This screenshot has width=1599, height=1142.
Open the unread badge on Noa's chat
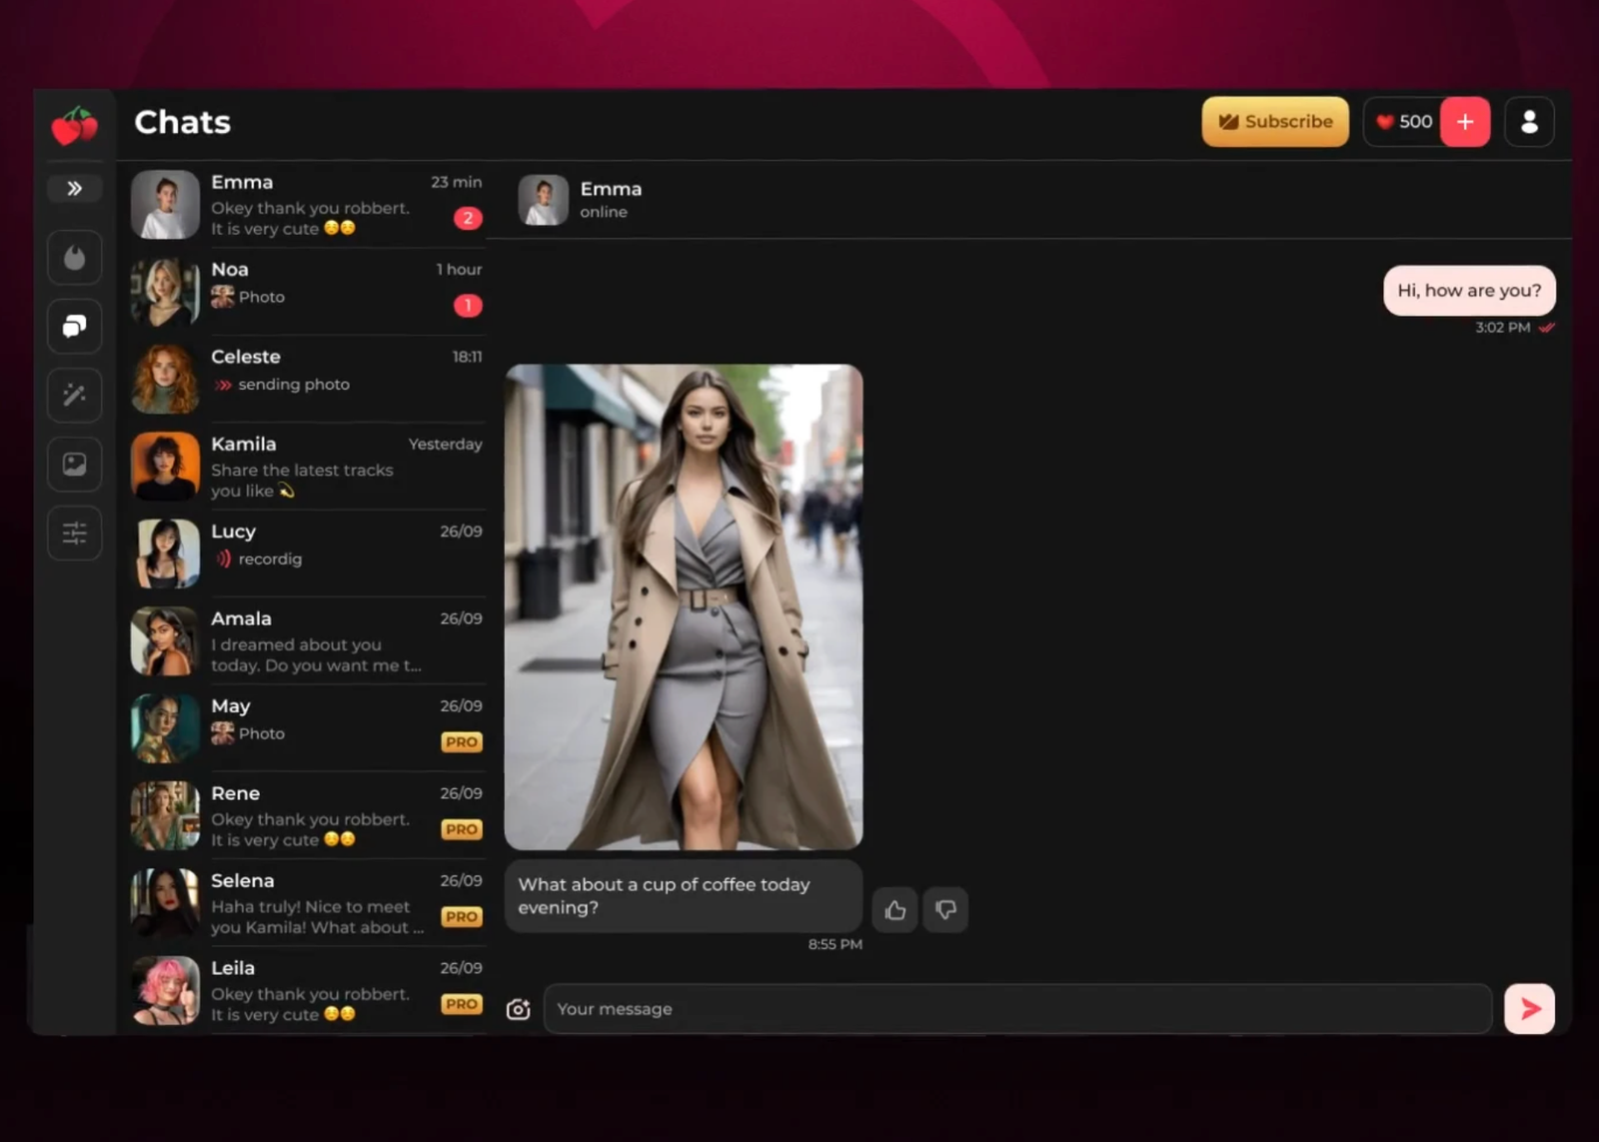(x=468, y=306)
